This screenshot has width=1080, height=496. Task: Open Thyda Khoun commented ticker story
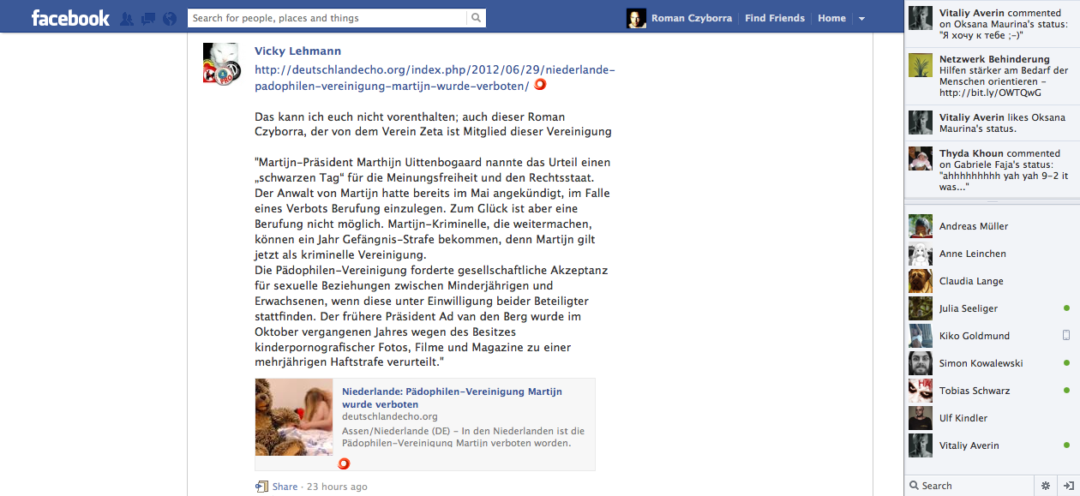(x=991, y=170)
